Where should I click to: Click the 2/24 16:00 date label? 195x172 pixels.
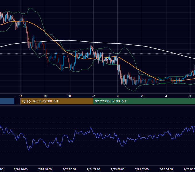[x=21, y=169]
